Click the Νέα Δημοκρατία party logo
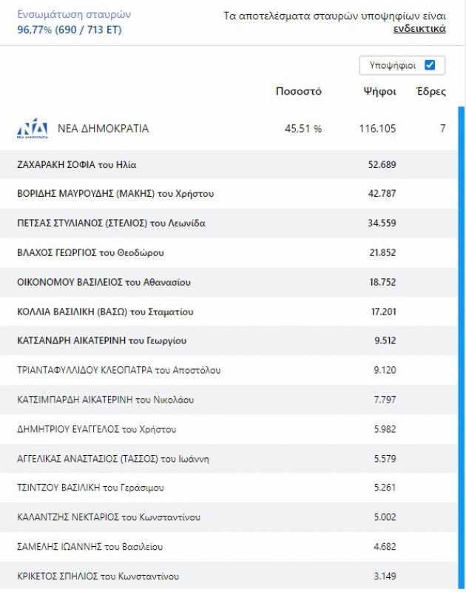 click(x=33, y=129)
